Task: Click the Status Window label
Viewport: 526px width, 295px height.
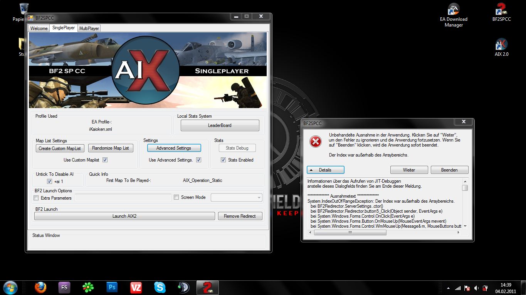Action: tap(46, 235)
